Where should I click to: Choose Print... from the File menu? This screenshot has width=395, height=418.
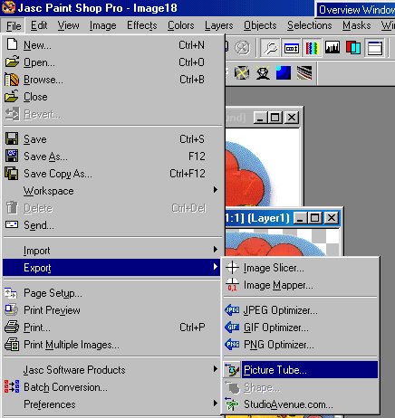[x=111, y=328]
